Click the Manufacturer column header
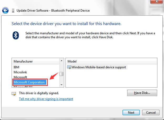Image resolution: width=164 pixels, height=120 pixels. 35,61
